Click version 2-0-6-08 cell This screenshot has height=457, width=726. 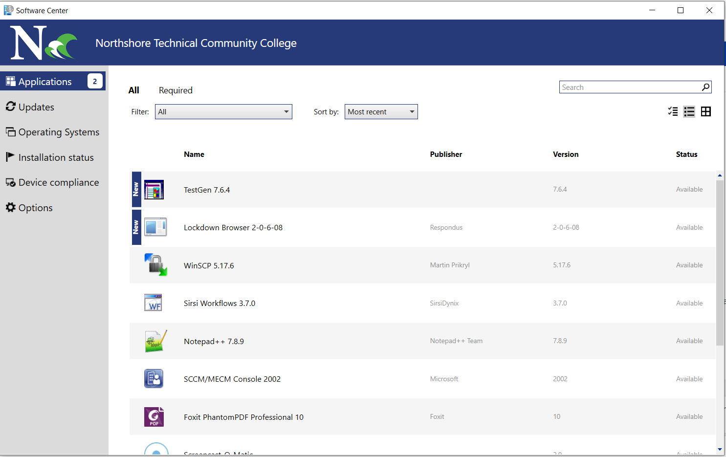(x=566, y=227)
